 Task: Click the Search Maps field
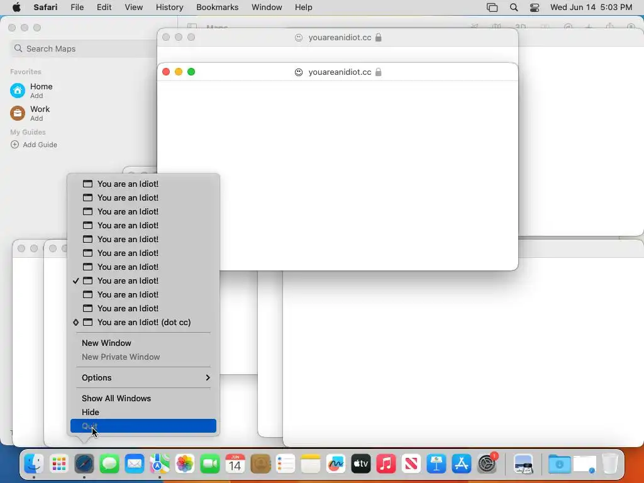point(85,48)
